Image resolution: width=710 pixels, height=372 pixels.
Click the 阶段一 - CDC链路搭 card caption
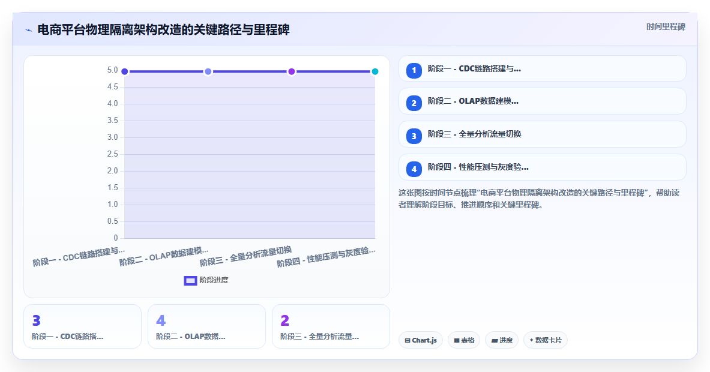67,336
